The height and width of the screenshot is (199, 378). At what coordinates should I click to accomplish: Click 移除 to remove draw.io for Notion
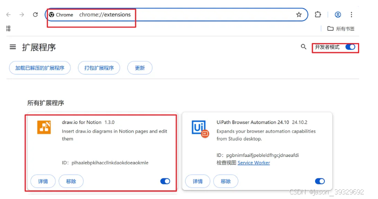(71, 181)
